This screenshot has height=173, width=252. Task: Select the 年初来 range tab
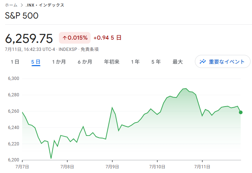coord(112,62)
